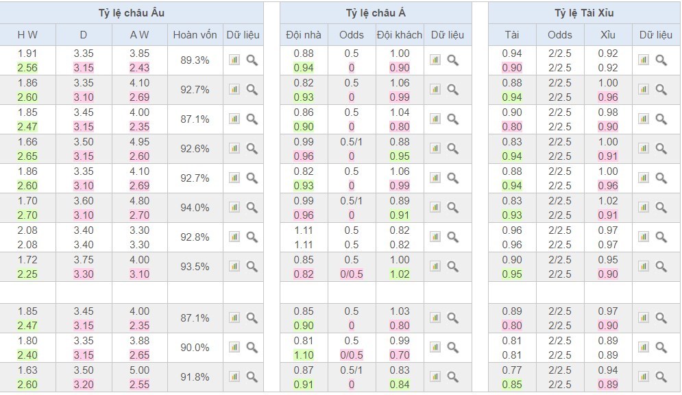Click the magnifier in the 92.8% payout row
682x395 pixels.
[x=252, y=237]
